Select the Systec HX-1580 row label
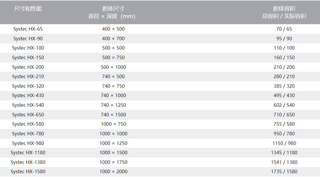 click(x=28, y=172)
